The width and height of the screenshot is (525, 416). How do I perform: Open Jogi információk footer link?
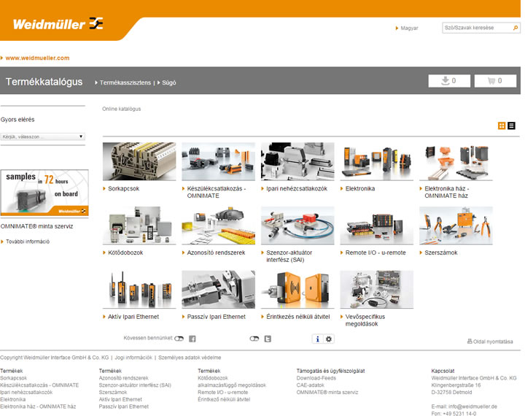133,358
